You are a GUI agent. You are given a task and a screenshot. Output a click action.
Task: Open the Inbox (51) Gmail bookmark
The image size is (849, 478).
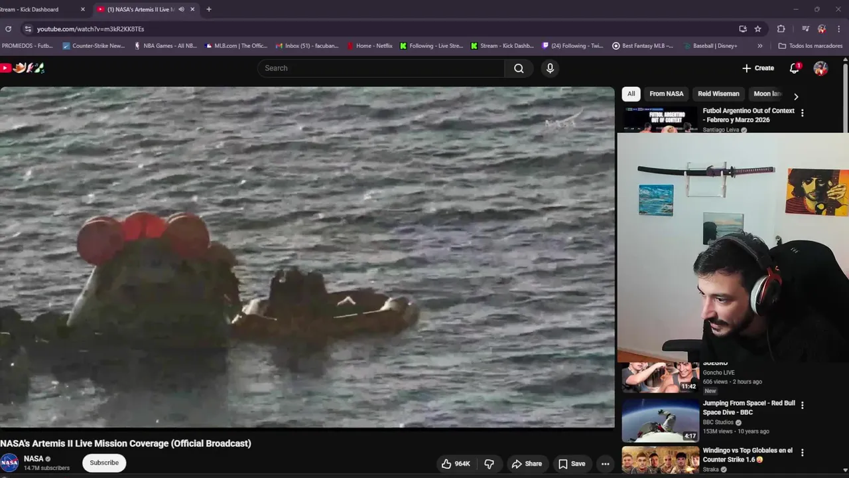coord(307,46)
